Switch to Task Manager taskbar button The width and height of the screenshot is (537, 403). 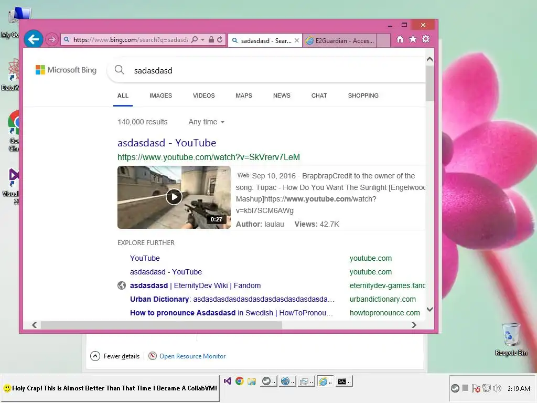pos(306,381)
